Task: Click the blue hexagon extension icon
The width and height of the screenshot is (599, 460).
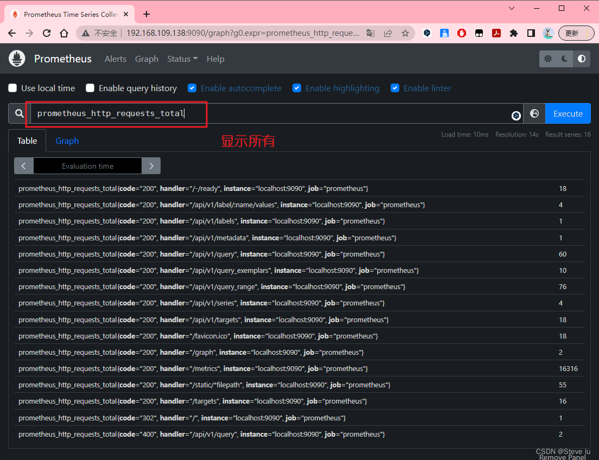Action: coord(427,33)
